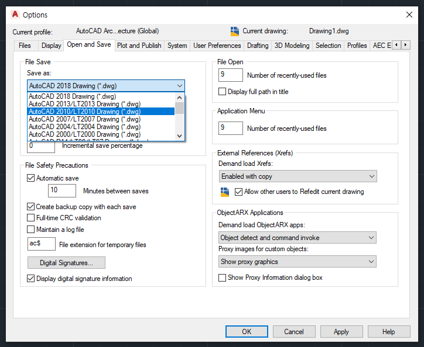Switch to the Profiles tab
Screen dimensions: 424x347
[357, 46]
